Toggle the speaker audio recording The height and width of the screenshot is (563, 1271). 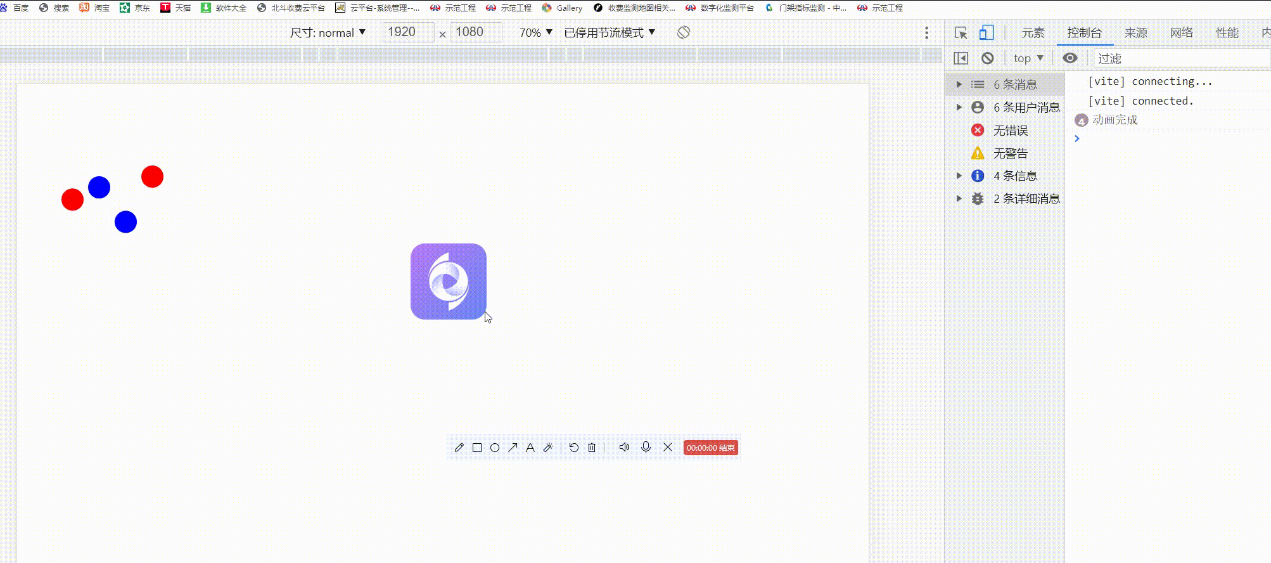click(624, 447)
